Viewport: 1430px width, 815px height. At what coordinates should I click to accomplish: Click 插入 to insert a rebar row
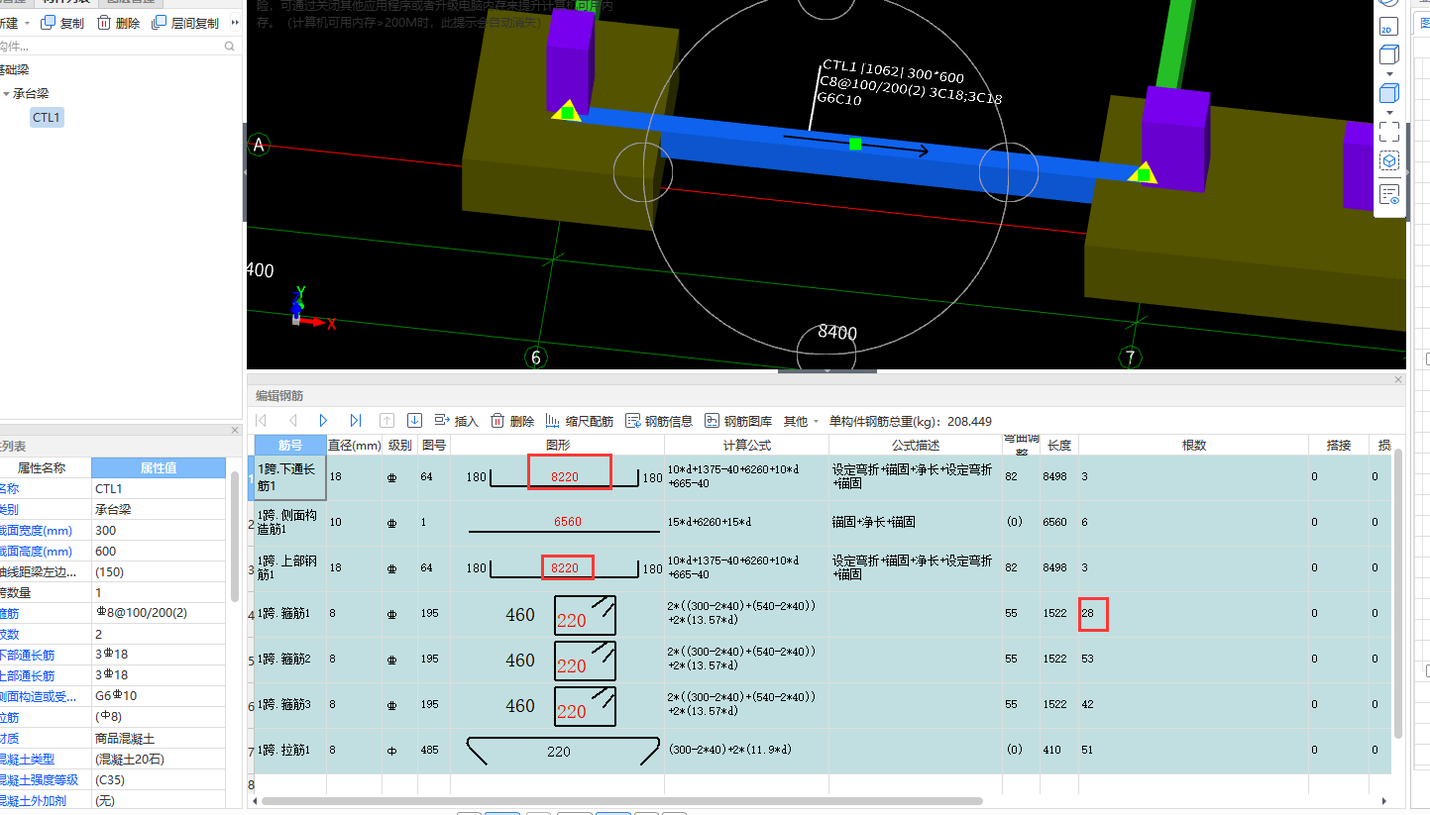(457, 421)
